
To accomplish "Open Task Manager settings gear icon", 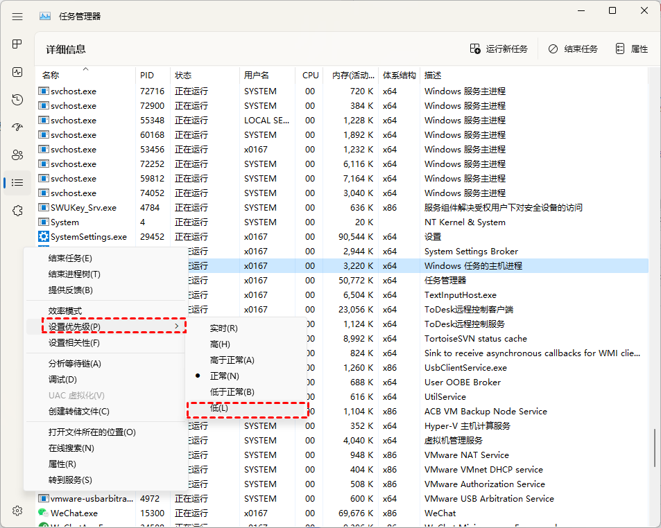I will [x=17, y=511].
